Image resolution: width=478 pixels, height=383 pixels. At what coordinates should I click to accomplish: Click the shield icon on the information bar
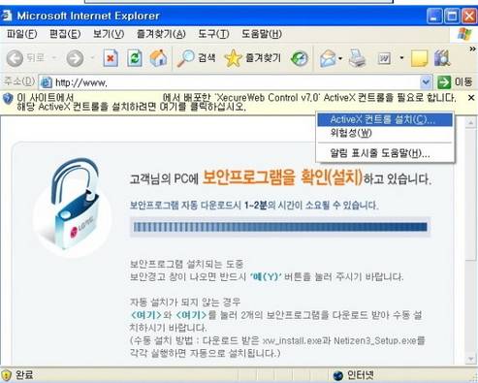(8, 98)
